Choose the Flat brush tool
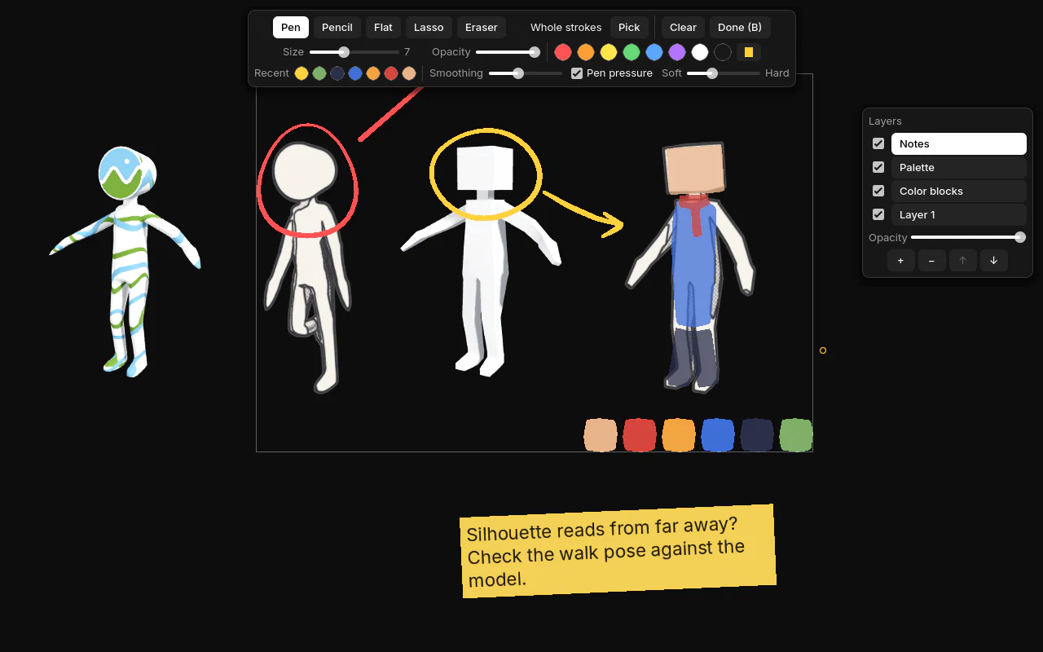 click(383, 27)
